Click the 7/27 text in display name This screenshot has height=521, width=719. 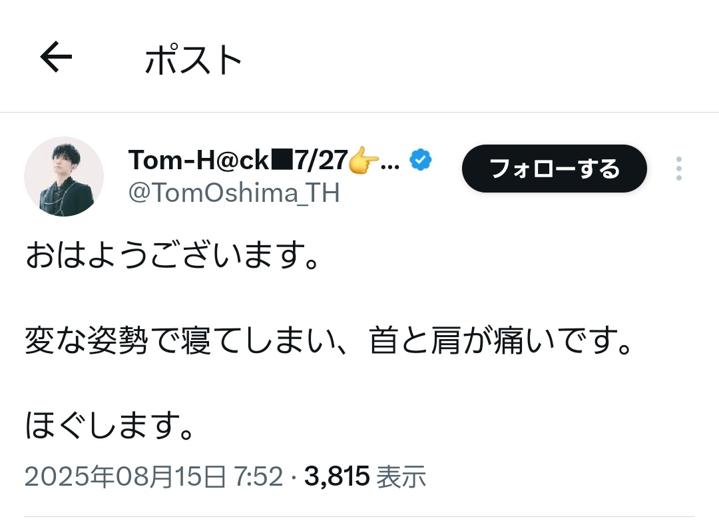(x=322, y=161)
